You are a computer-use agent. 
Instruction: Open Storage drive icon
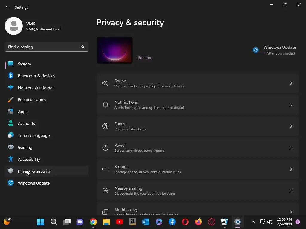point(105,169)
